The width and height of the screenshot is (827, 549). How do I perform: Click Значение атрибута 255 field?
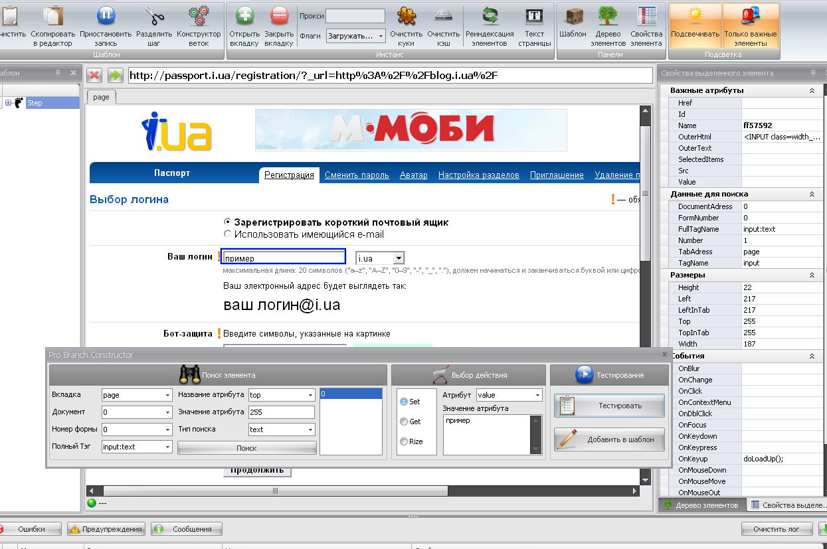coord(281,412)
